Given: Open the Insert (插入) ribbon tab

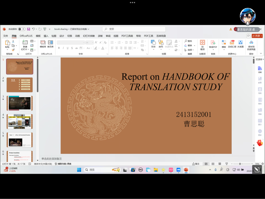Looking at the screenshot, I should coord(46,36).
